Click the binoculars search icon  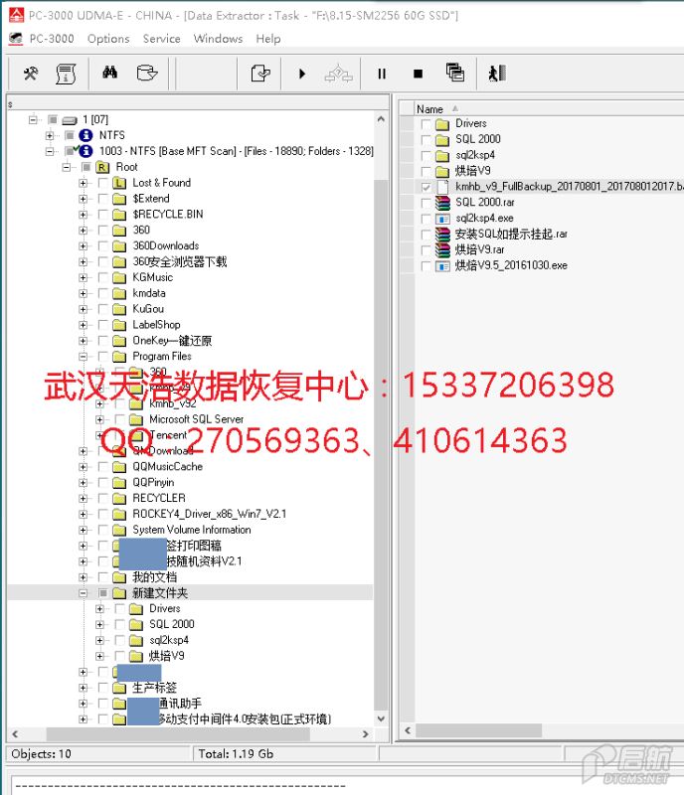coord(110,74)
